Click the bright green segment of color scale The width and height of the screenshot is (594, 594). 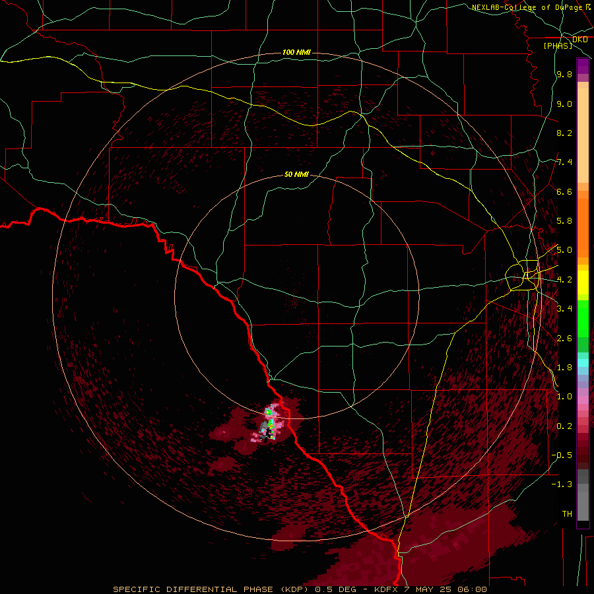click(x=583, y=319)
